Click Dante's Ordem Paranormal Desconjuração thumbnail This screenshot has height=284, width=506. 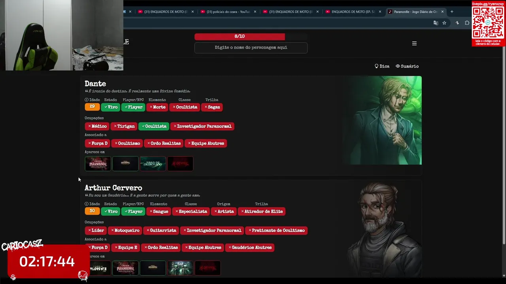[x=98, y=163]
